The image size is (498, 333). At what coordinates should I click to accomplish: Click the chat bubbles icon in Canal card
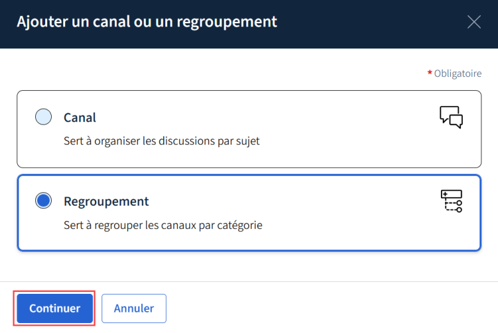tap(452, 117)
